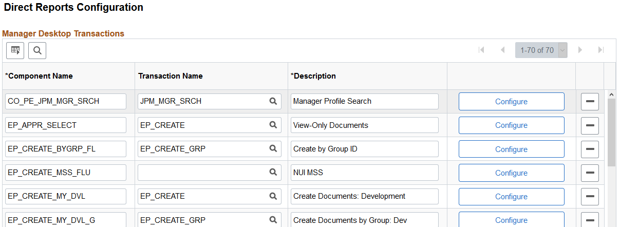Delete the CO_PE_JPM_MGR_SRCH row
This screenshot has height=227, width=620.
click(x=590, y=102)
